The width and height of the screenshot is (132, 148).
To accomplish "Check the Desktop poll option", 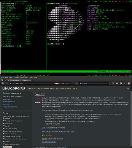I will (x=4, y=118).
